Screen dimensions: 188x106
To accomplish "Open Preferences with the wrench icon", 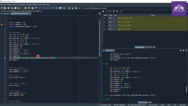I will click(x=69, y=8).
